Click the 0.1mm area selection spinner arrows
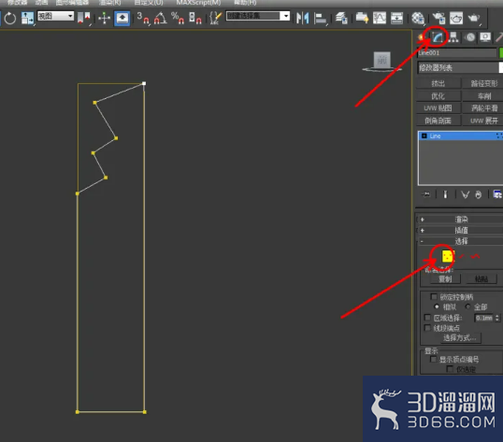 pyautogui.click(x=497, y=318)
